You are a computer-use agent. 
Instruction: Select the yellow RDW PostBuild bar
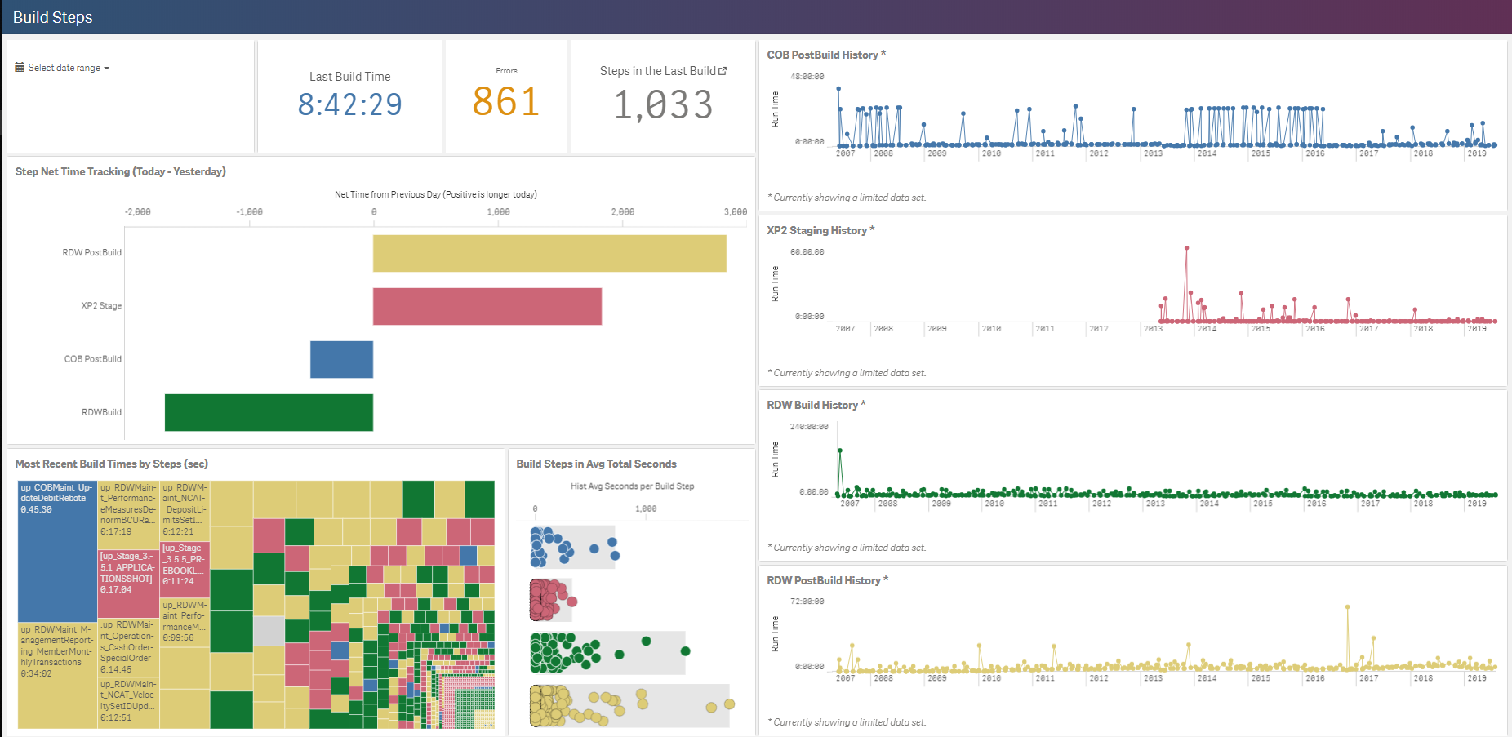tap(549, 253)
